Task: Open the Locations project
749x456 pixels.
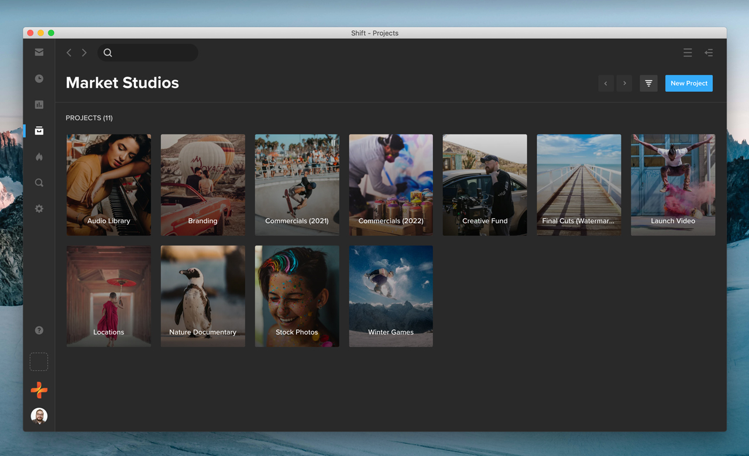Action: click(109, 296)
